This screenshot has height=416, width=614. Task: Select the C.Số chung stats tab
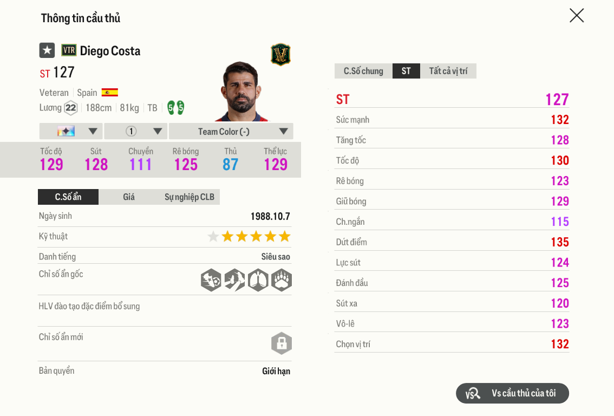363,70
